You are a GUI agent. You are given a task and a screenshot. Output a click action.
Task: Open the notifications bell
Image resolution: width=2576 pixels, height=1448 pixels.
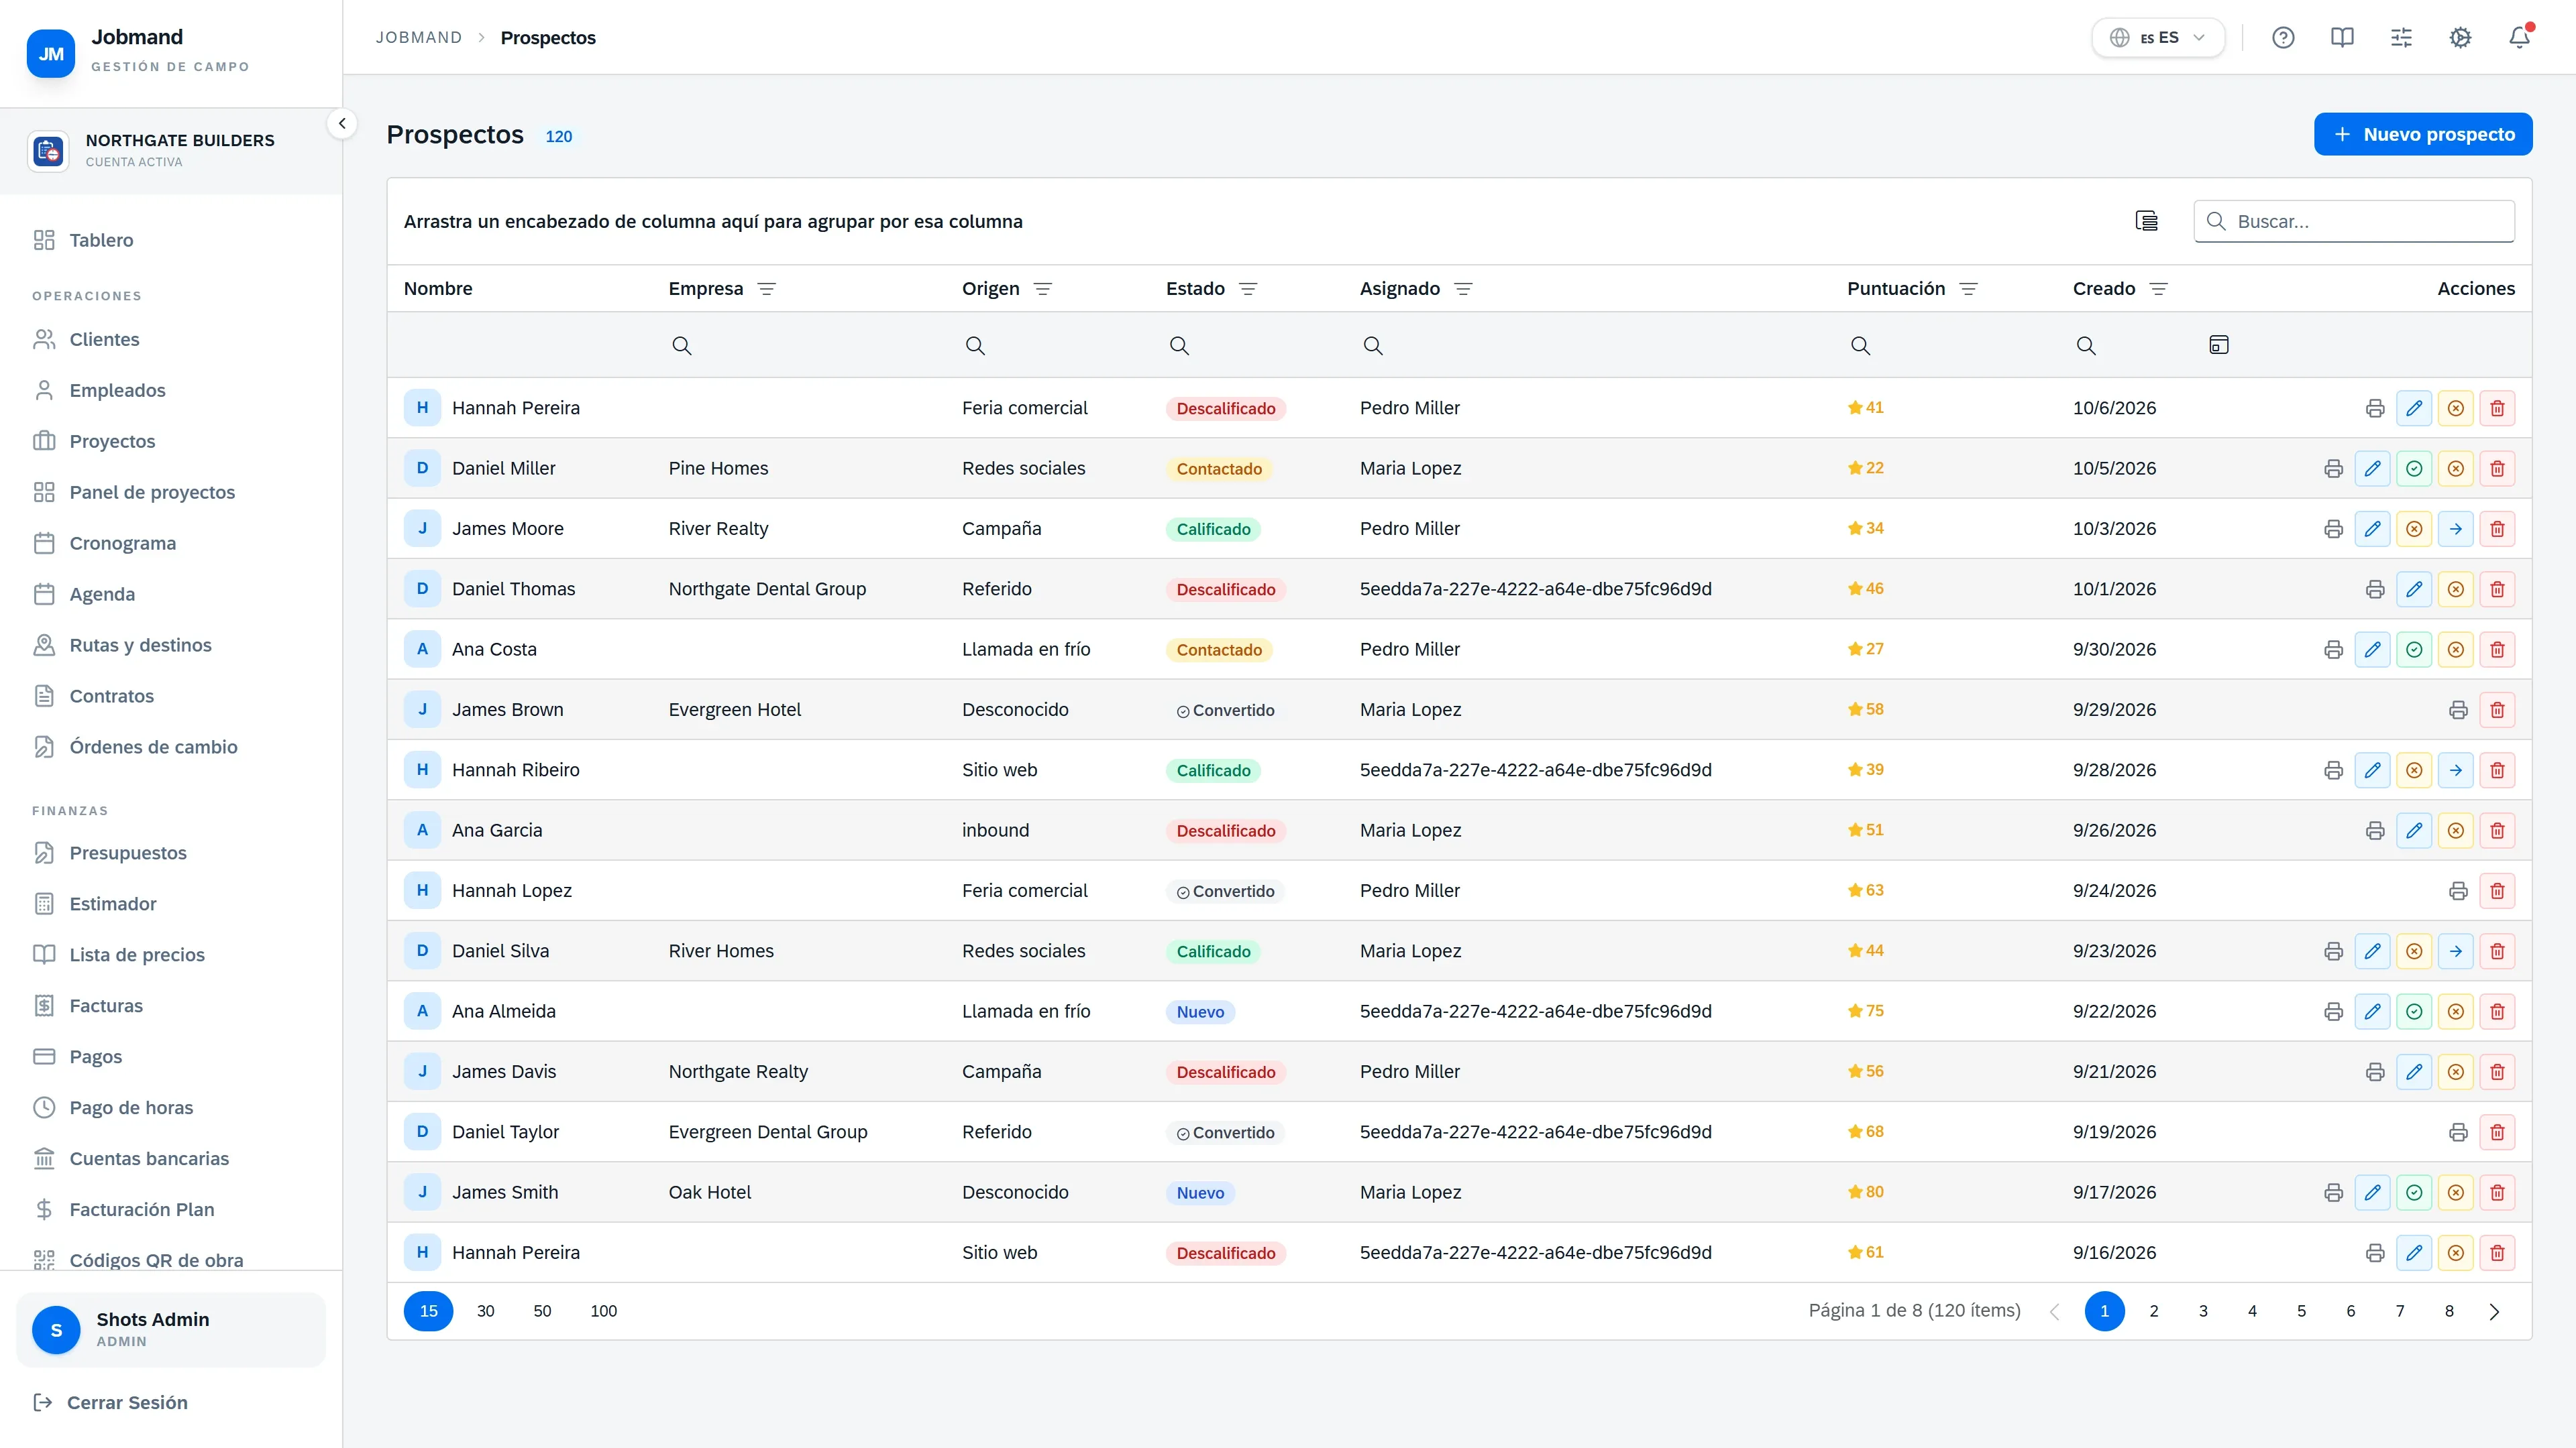point(2519,38)
